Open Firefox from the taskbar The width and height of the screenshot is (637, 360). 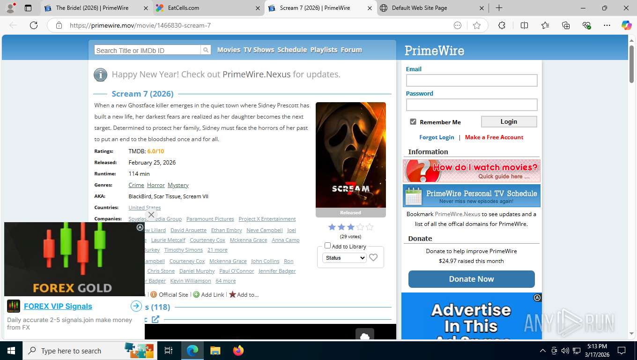238,351
